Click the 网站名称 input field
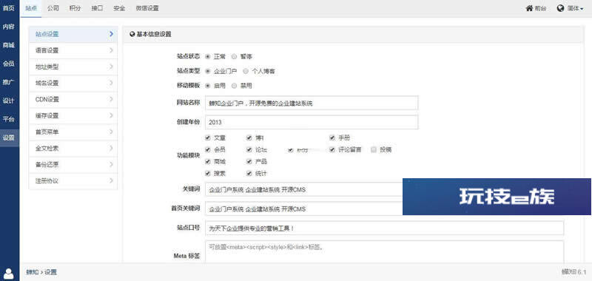Image resolution: width=592 pixels, height=281 pixels. tap(312, 103)
